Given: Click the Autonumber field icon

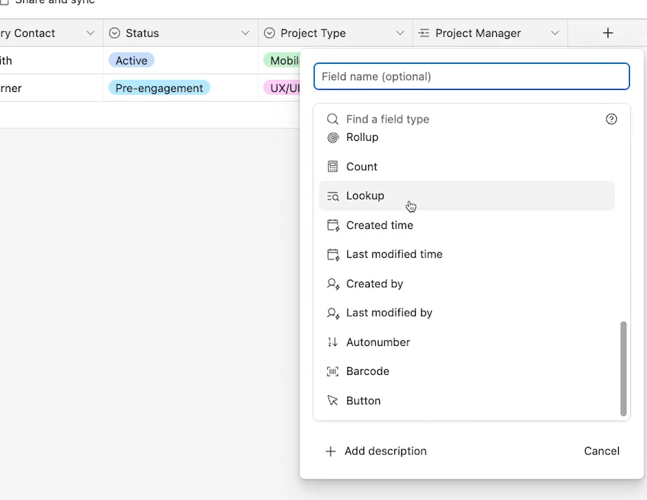Looking at the screenshot, I should click(x=333, y=342).
